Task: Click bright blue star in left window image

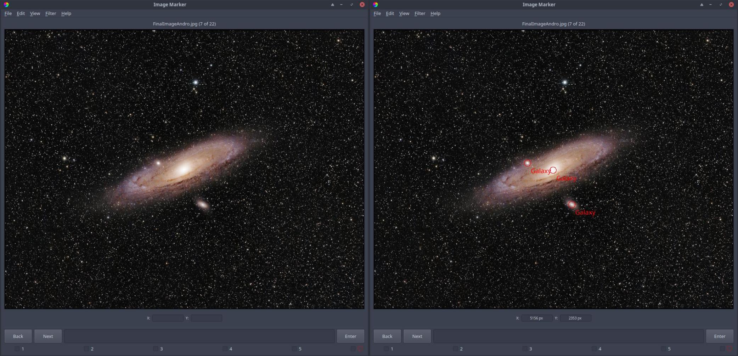Action: pos(195,82)
